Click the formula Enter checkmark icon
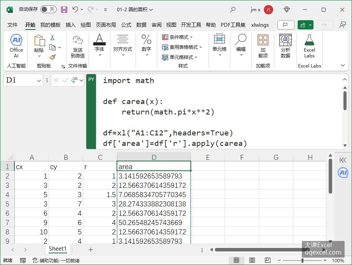 click(x=65, y=80)
